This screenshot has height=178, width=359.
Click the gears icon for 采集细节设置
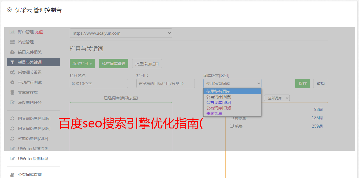[12, 72]
